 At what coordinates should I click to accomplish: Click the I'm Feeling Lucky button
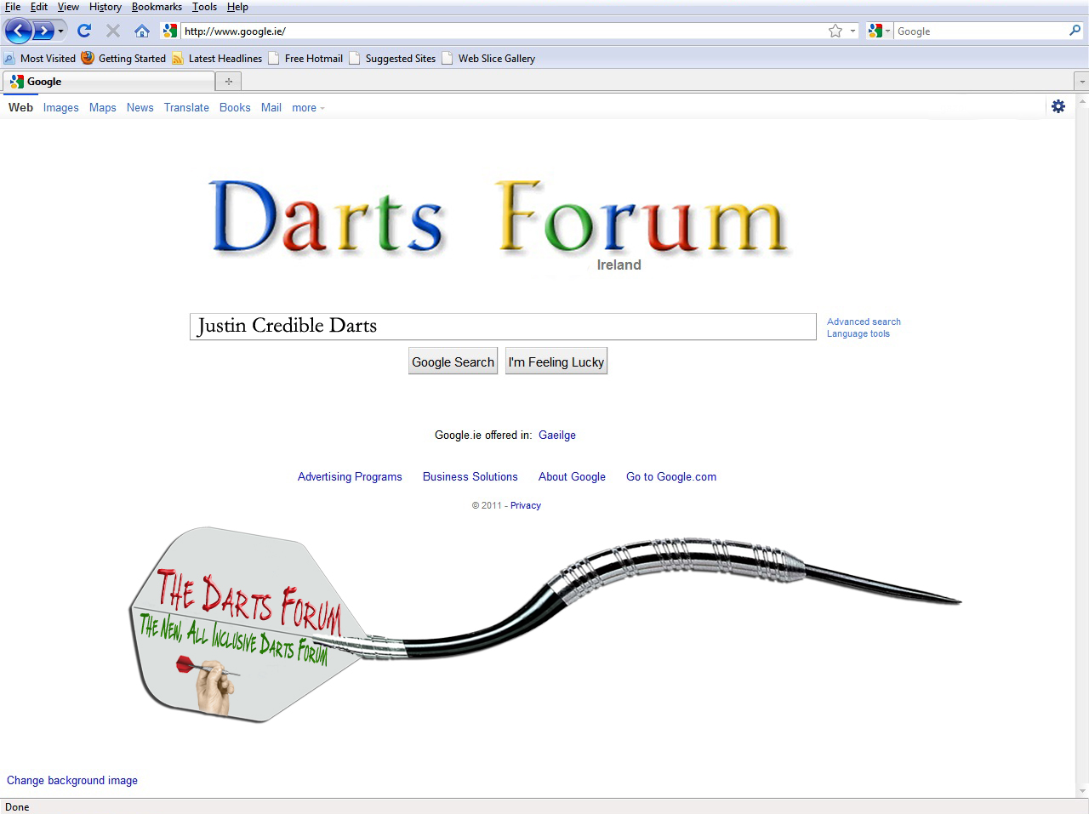tap(556, 361)
